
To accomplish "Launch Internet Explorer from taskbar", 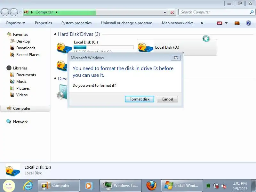I will (28, 186).
